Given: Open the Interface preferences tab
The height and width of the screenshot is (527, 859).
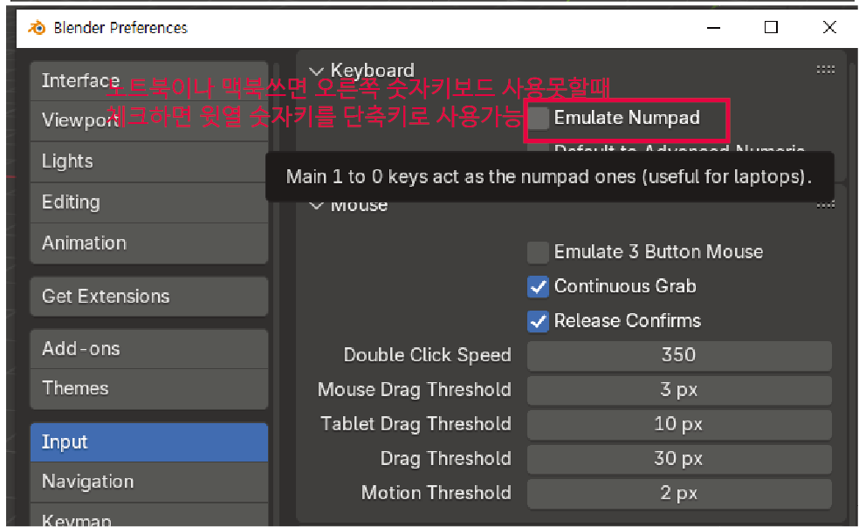Looking at the screenshot, I should [x=149, y=81].
